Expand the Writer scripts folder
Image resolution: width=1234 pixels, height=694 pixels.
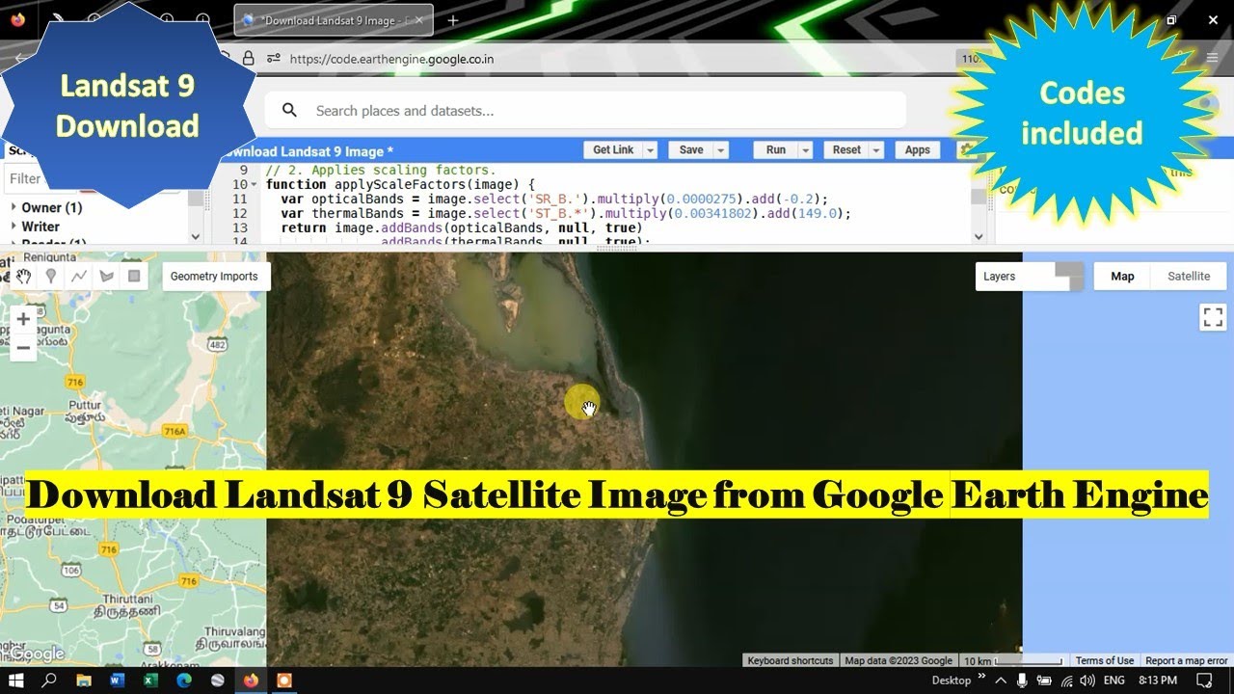click(x=13, y=227)
